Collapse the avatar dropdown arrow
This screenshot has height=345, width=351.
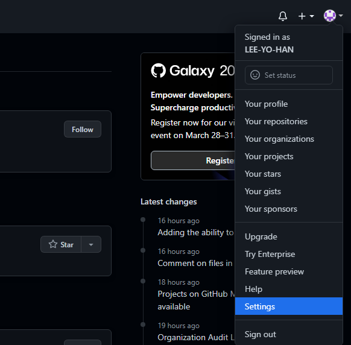(341, 16)
